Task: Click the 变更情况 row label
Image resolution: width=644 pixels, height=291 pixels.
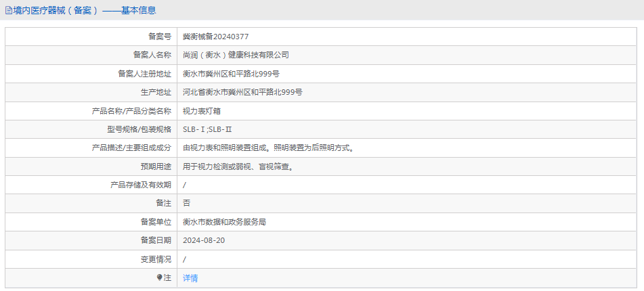Action: [x=155, y=259]
